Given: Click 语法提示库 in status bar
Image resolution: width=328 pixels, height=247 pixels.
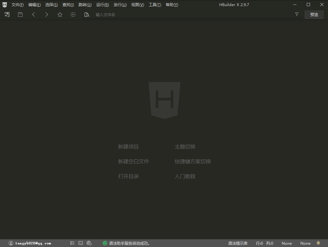Looking at the screenshot, I should 238,243.
